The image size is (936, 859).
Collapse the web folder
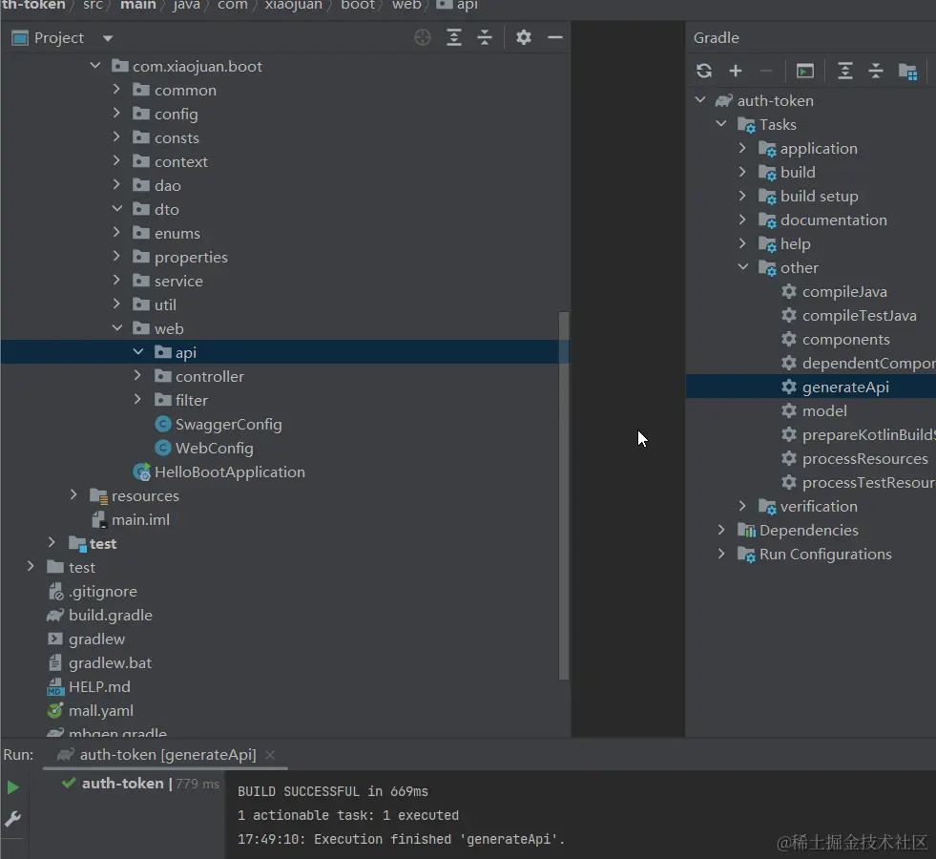117,327
